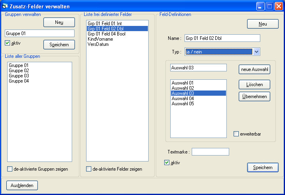The height and width of the screenshot is (195, 285).
Task: Toggle aktiv checkbox in Feld-Definitionen
Action: (167, 162)
